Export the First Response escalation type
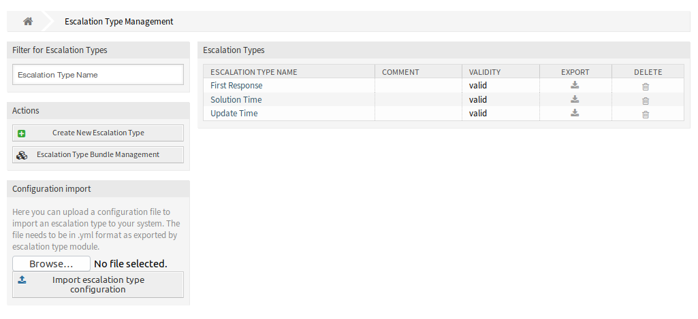 pos(575,85)
